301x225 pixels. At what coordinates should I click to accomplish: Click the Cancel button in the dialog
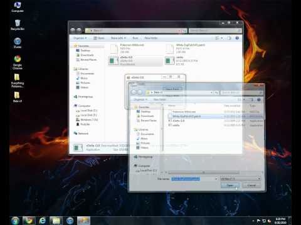(x=251, y=186)
